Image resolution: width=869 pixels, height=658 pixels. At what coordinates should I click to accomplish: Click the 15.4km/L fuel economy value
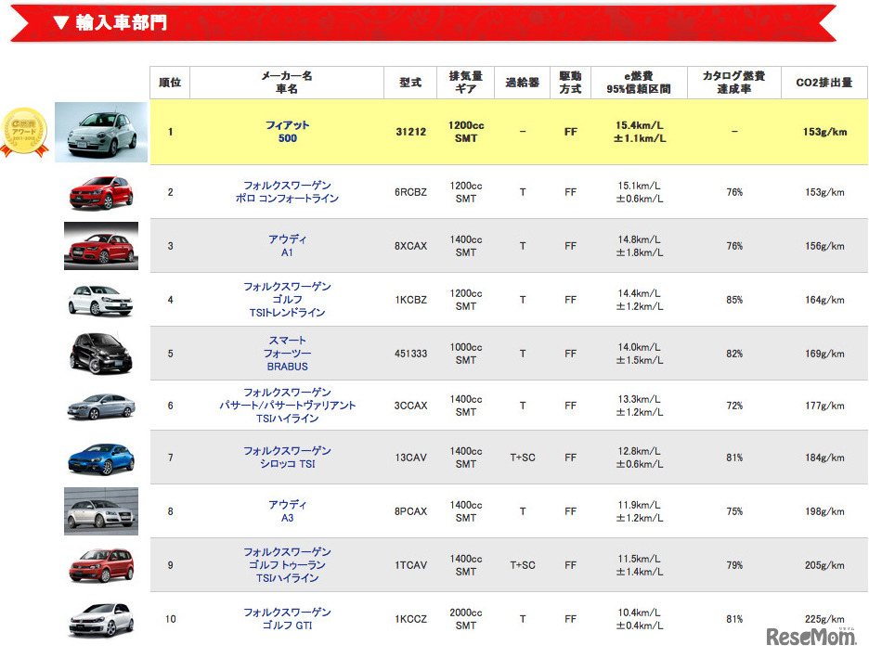pos(639,125)
